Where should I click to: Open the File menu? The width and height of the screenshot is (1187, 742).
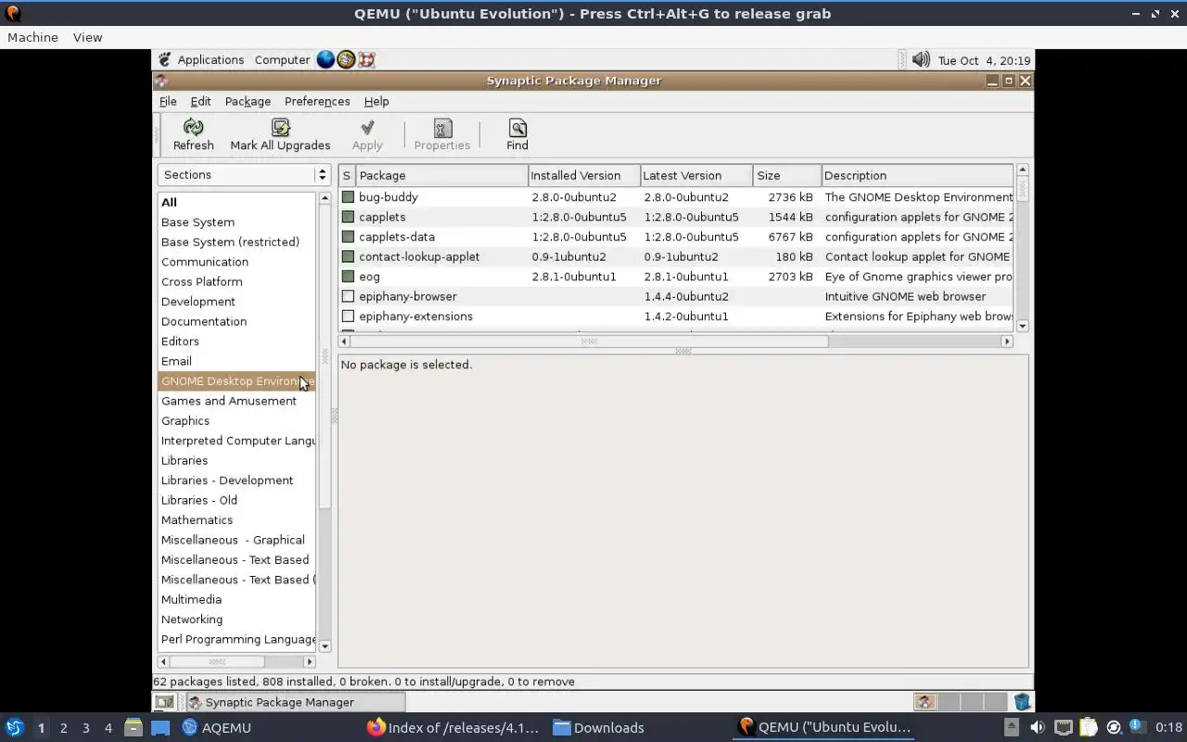[x=168, y=101]
